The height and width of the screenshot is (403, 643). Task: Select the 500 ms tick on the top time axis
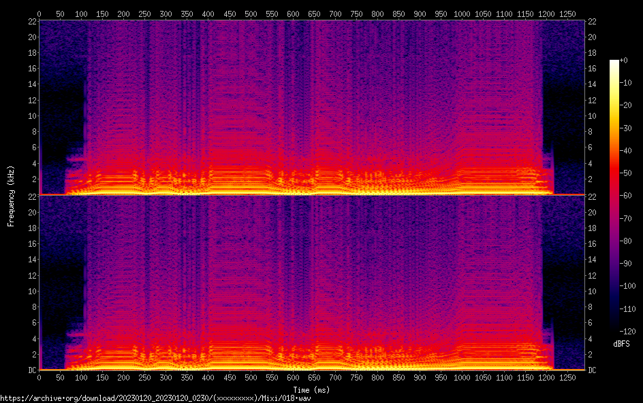pos(251,14)
